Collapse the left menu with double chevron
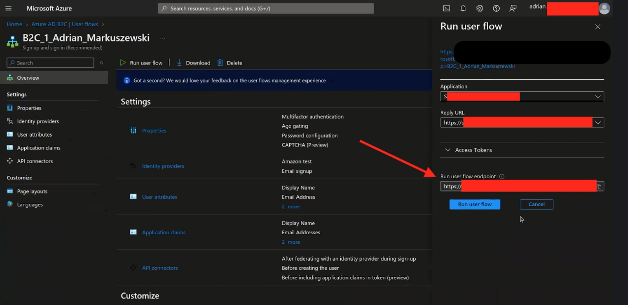628x305 pixels. [x=102, y=63]
